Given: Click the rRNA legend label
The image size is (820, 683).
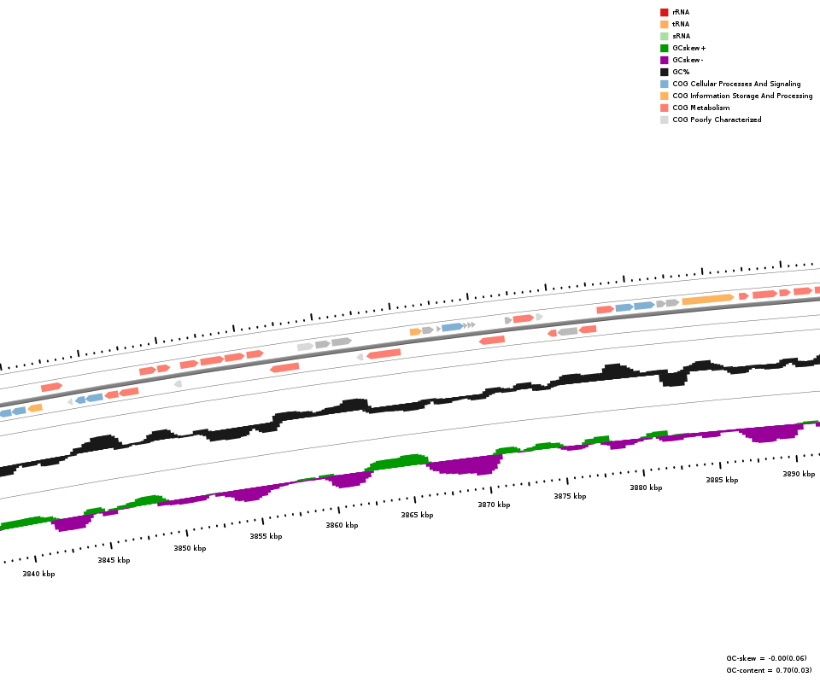Looking at the screenshot, I should 681,12.
